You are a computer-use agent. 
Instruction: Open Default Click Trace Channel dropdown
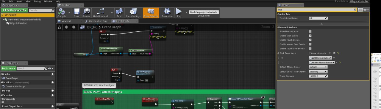pyautogui.click(x=318, y=72)
